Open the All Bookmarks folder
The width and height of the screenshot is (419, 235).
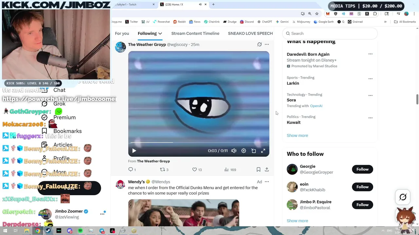(x=405, y=22)
